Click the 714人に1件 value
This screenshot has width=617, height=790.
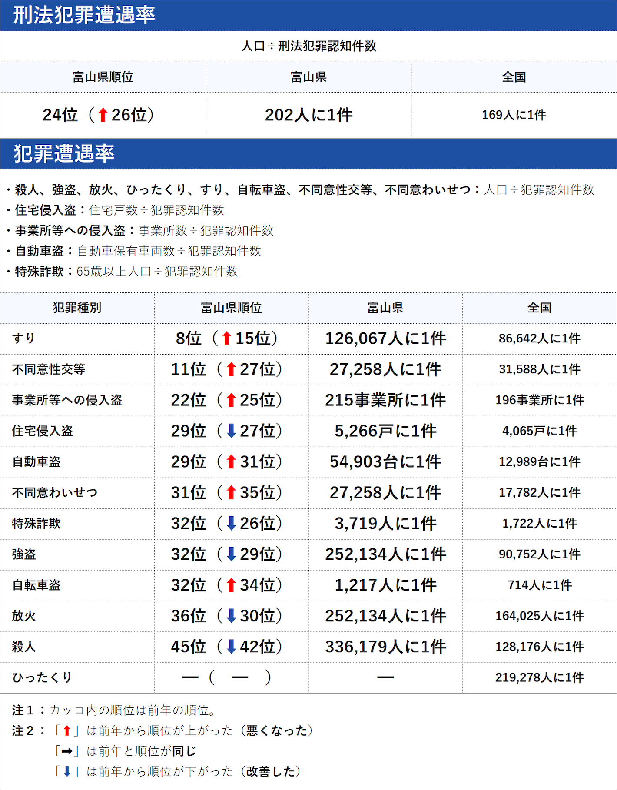pyautogui.click(x=539, y=585)
